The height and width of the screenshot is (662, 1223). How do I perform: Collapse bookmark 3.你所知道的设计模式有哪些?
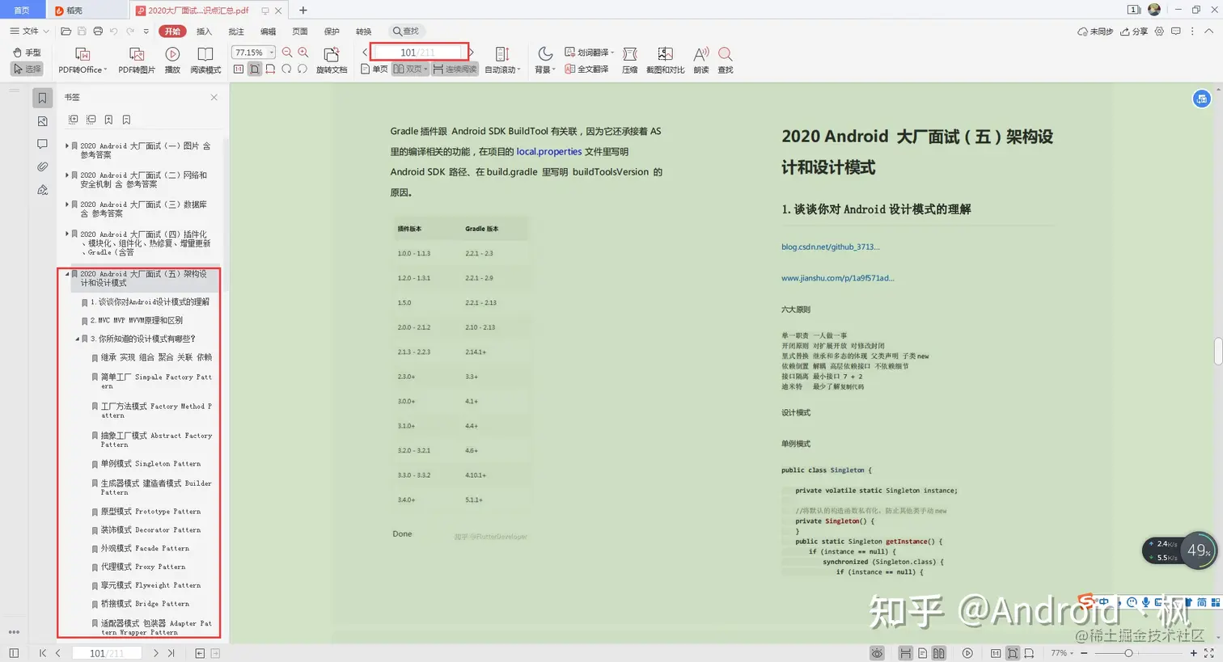pos(78,339)
